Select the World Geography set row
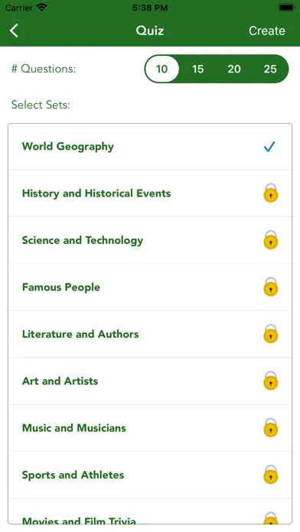The image size is (300, 532). [150, 147]
